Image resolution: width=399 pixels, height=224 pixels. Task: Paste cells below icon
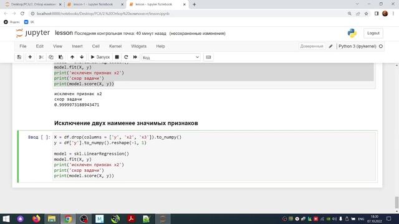click(61, 57)
